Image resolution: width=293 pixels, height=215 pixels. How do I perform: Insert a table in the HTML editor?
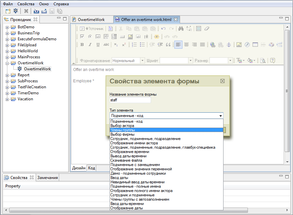coord(255,44)
